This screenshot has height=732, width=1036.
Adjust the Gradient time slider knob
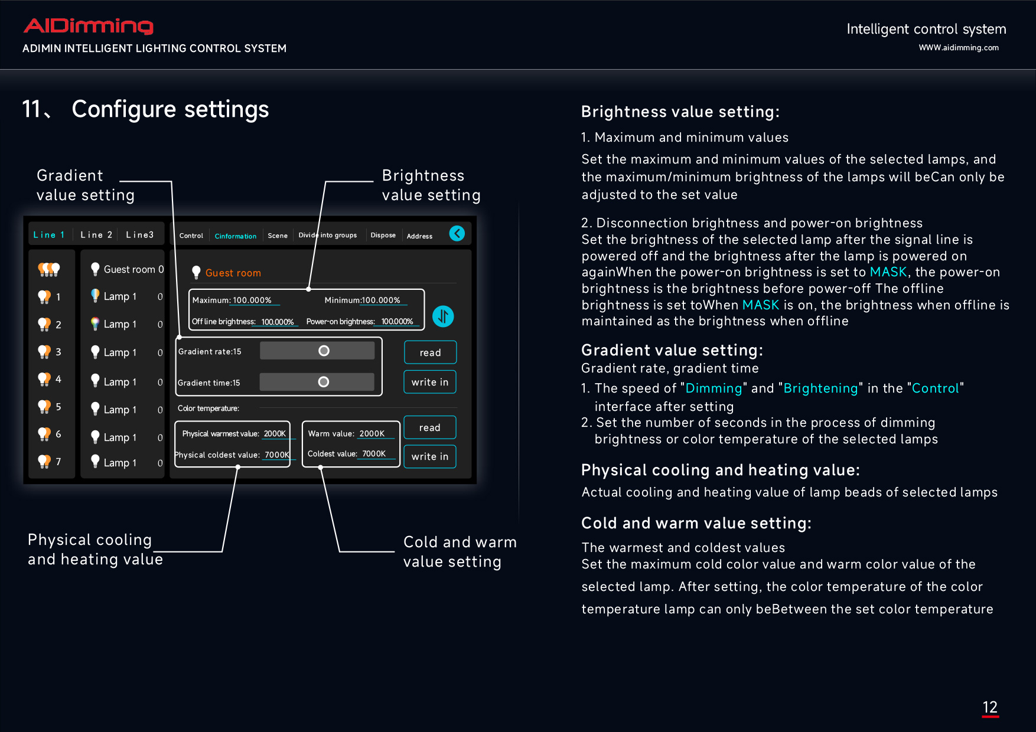[324, 382]
